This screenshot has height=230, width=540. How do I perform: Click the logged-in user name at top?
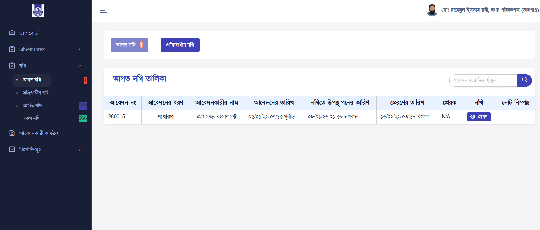(x=490, y=10)
